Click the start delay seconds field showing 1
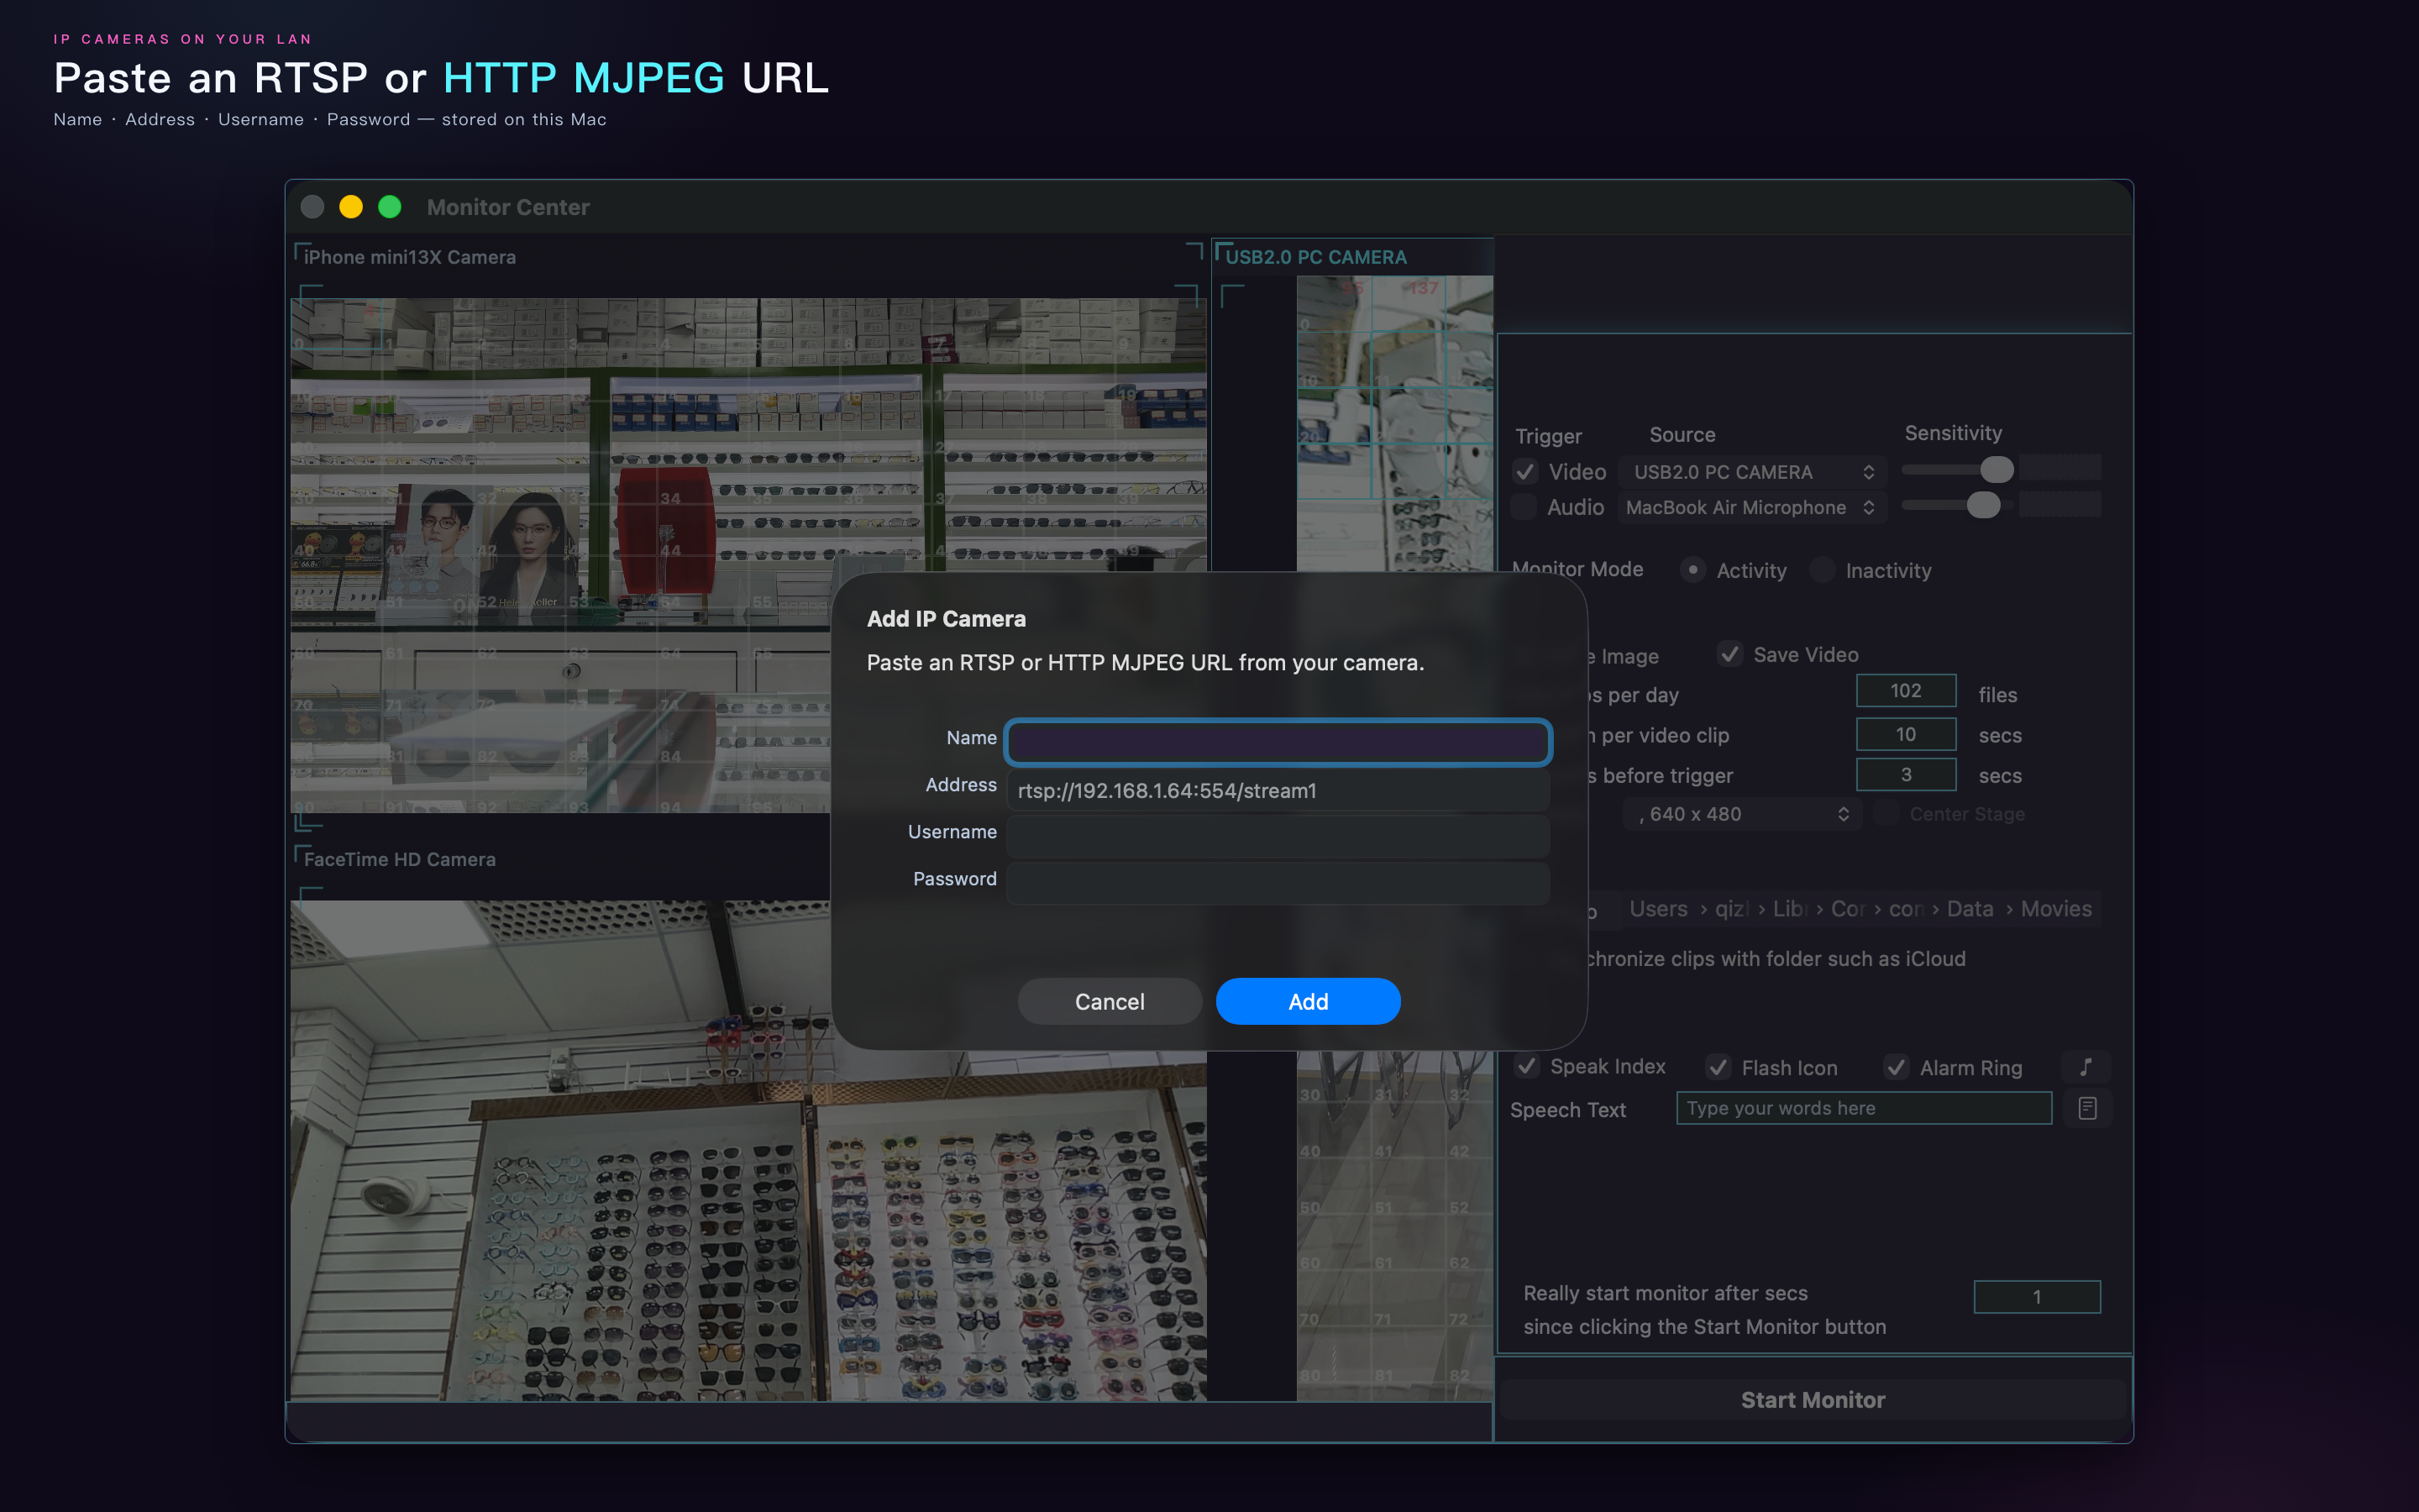 coord(2036,1297)
